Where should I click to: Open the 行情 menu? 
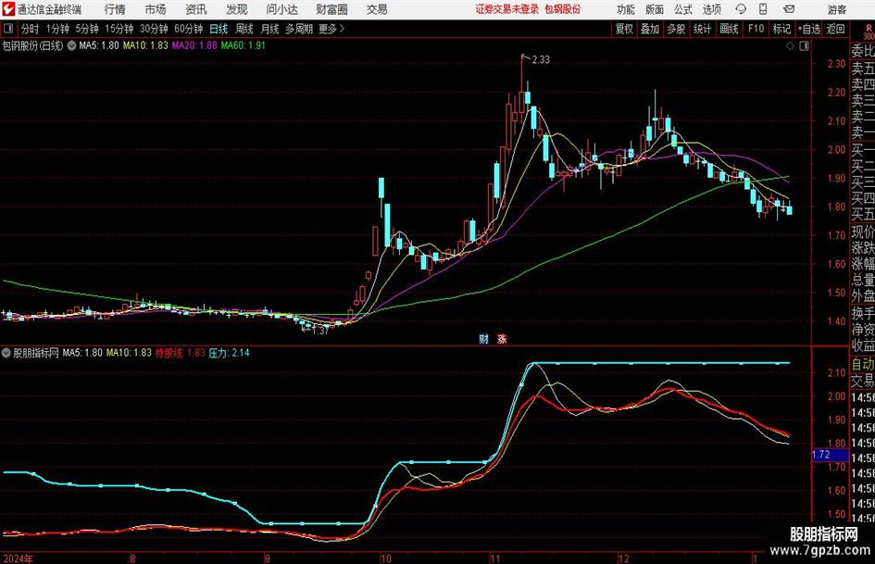pos(115,9)
